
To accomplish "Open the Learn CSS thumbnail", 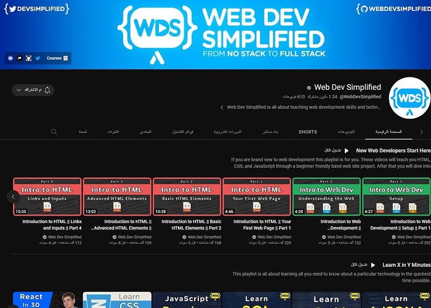I will click(117, 300).
